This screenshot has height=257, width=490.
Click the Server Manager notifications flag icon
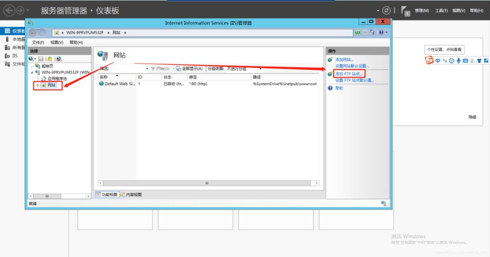(405, 11)
